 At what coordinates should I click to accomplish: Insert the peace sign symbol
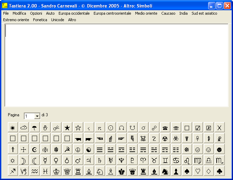pos(78,149)
